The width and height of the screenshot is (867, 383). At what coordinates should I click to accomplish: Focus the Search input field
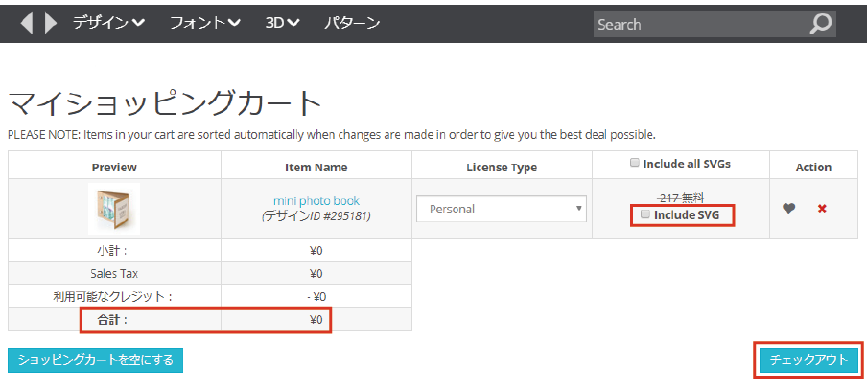700,24
